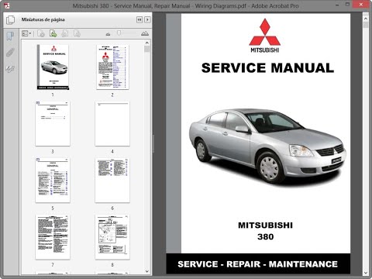The width and height of the screenshot is (372, 279).
Task: Select page 3 thumbnail
Action: coord(53,123)
